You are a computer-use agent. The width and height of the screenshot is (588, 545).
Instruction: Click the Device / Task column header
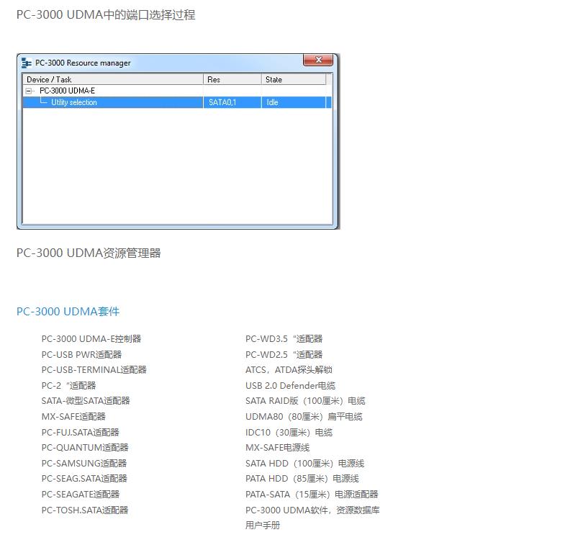[x=113, y=79]
